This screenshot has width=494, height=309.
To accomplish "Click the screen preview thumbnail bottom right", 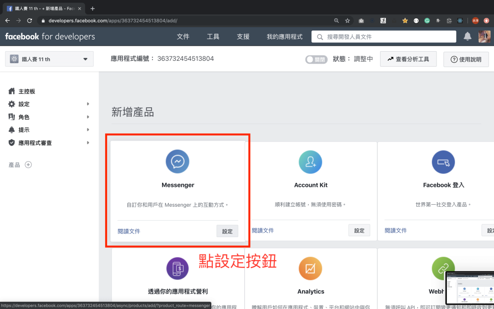I will [x=470, y=288].
